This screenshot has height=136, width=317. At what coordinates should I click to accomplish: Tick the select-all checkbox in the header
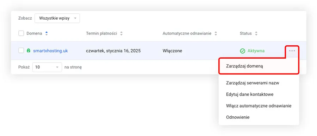[x=21, y=33]
